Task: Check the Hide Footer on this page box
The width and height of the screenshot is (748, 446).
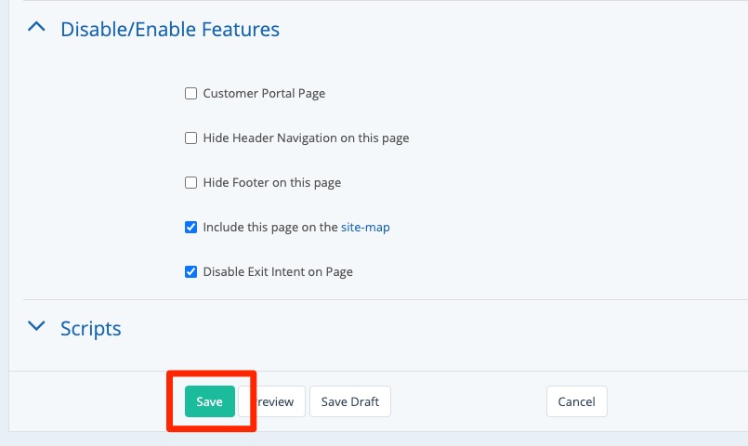Action: (x=190, y=183)
